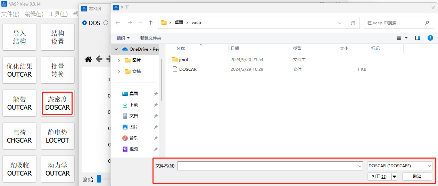Image resolution: width=438 pixels, height=186 pixels.
Task: Click the home icon in plot toolbar
Action: [88, 59]
